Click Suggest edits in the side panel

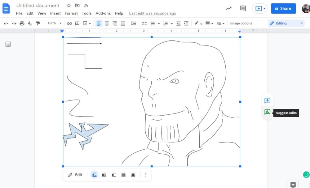(267, 113)
